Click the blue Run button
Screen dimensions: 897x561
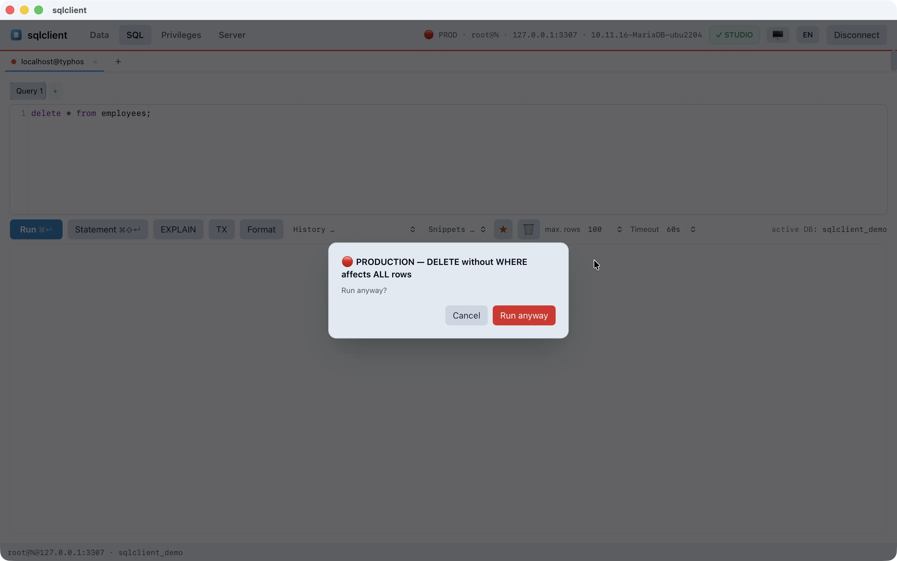(x=36, y=229)
